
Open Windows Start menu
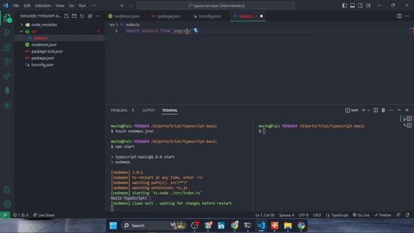113,225
